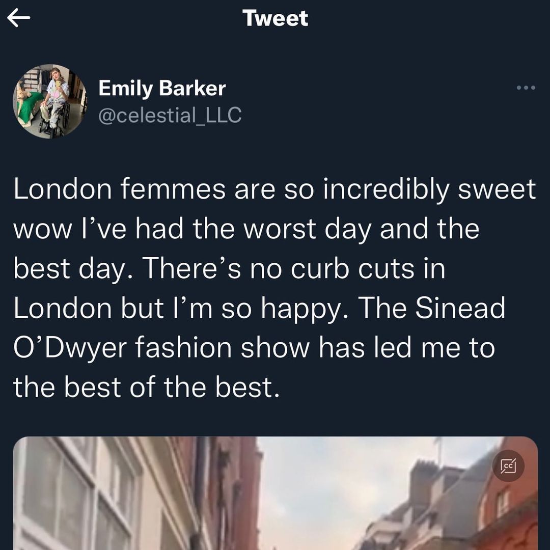This screenshot has height=550, width=550.
Task: Click the 'Sinead' name in the tweet
Action: tap(459, 309)
